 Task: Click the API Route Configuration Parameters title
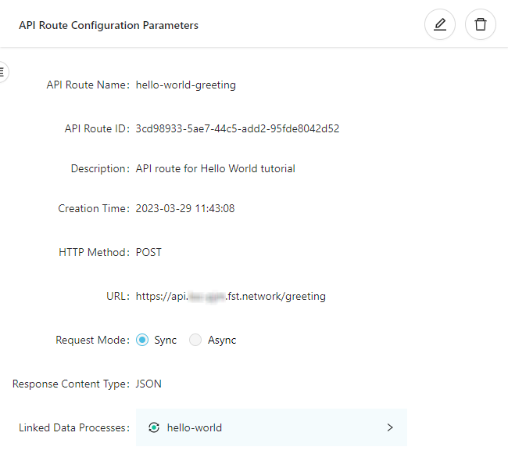point(109,25)
